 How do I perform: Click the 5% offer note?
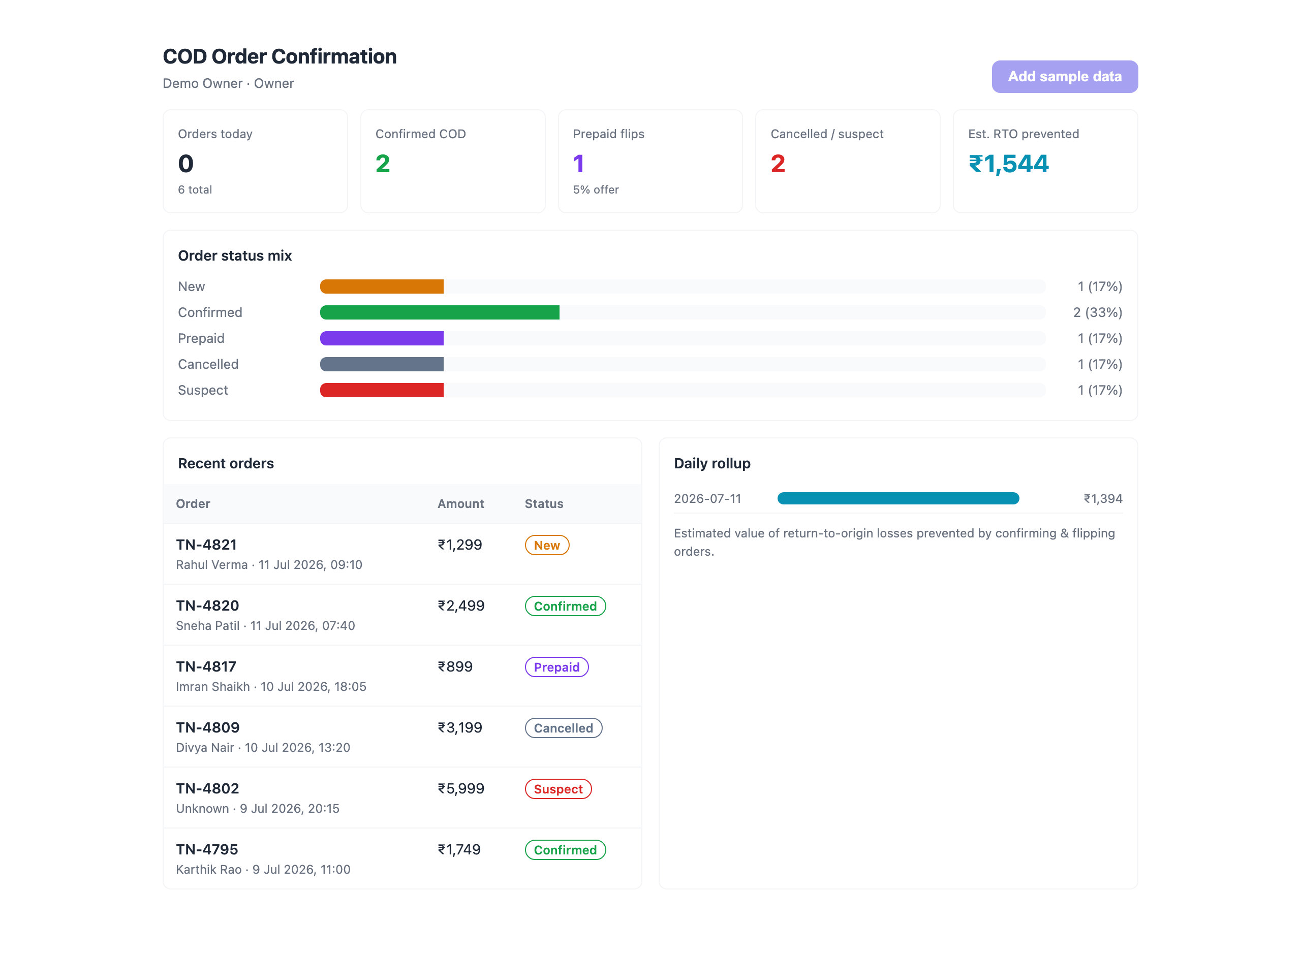pyautogui.click(x=596, y=189)
